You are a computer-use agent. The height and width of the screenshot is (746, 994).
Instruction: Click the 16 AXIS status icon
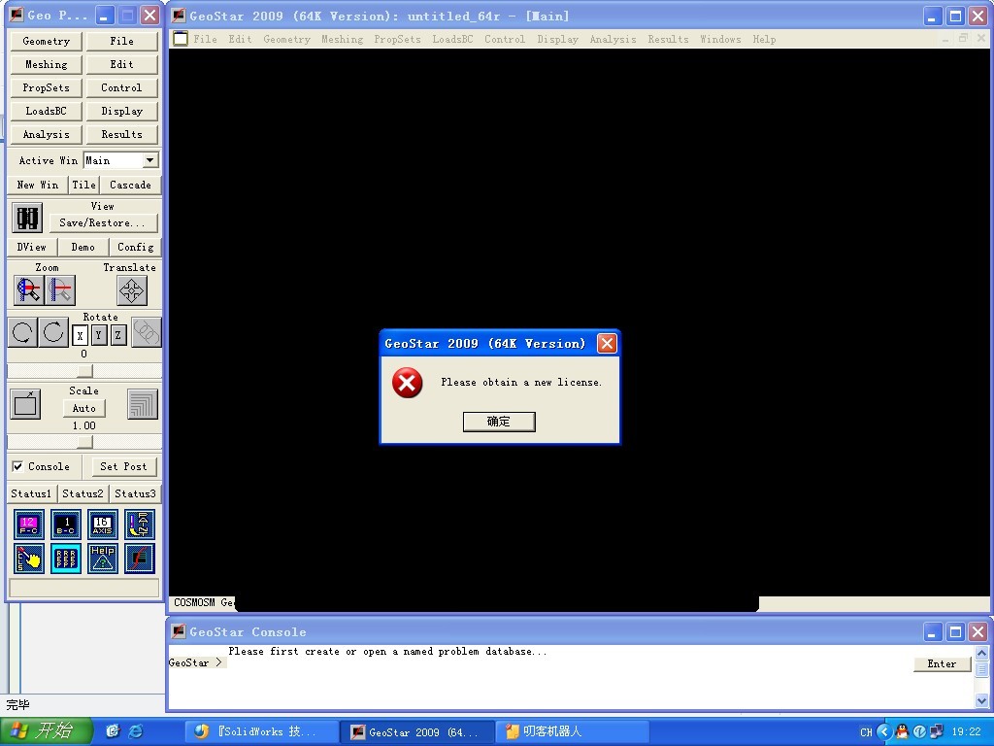[102, 525]
